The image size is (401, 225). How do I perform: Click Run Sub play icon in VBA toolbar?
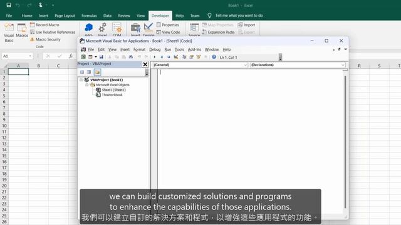tap(155, 57)
